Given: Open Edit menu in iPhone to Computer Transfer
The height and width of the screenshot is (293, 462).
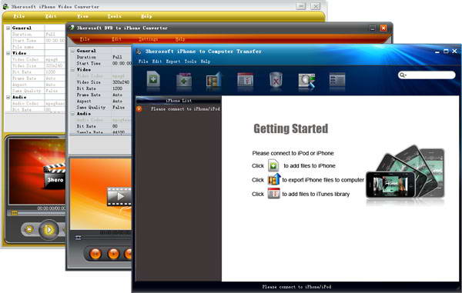Looking at the screenshot, I should tap(157, 62).
